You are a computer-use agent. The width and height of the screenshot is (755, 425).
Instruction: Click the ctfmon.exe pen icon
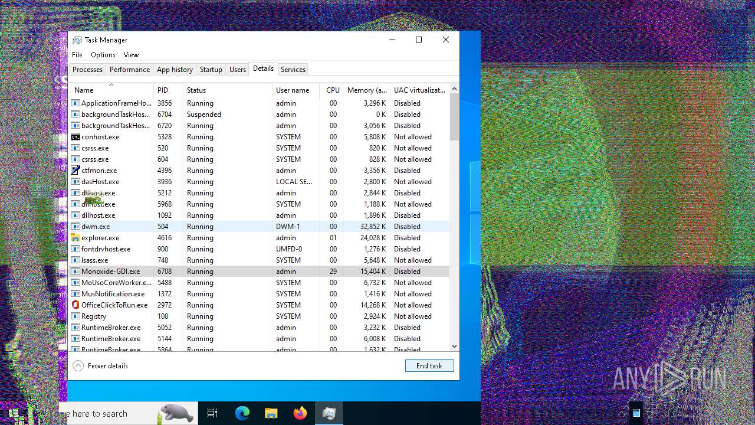pos(75,171)
